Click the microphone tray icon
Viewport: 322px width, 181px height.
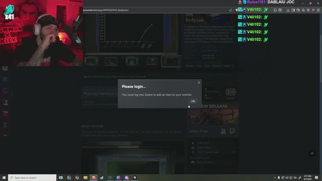[279, 178]
